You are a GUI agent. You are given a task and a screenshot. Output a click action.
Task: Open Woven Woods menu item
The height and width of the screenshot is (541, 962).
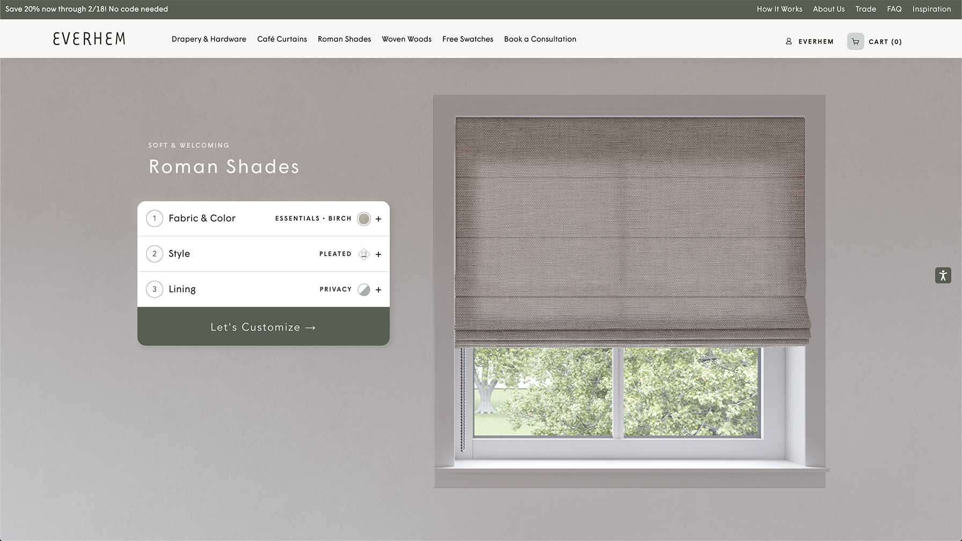(406, 39)
